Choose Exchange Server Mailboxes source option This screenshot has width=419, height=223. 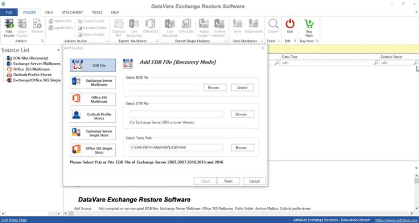[93, 83]
